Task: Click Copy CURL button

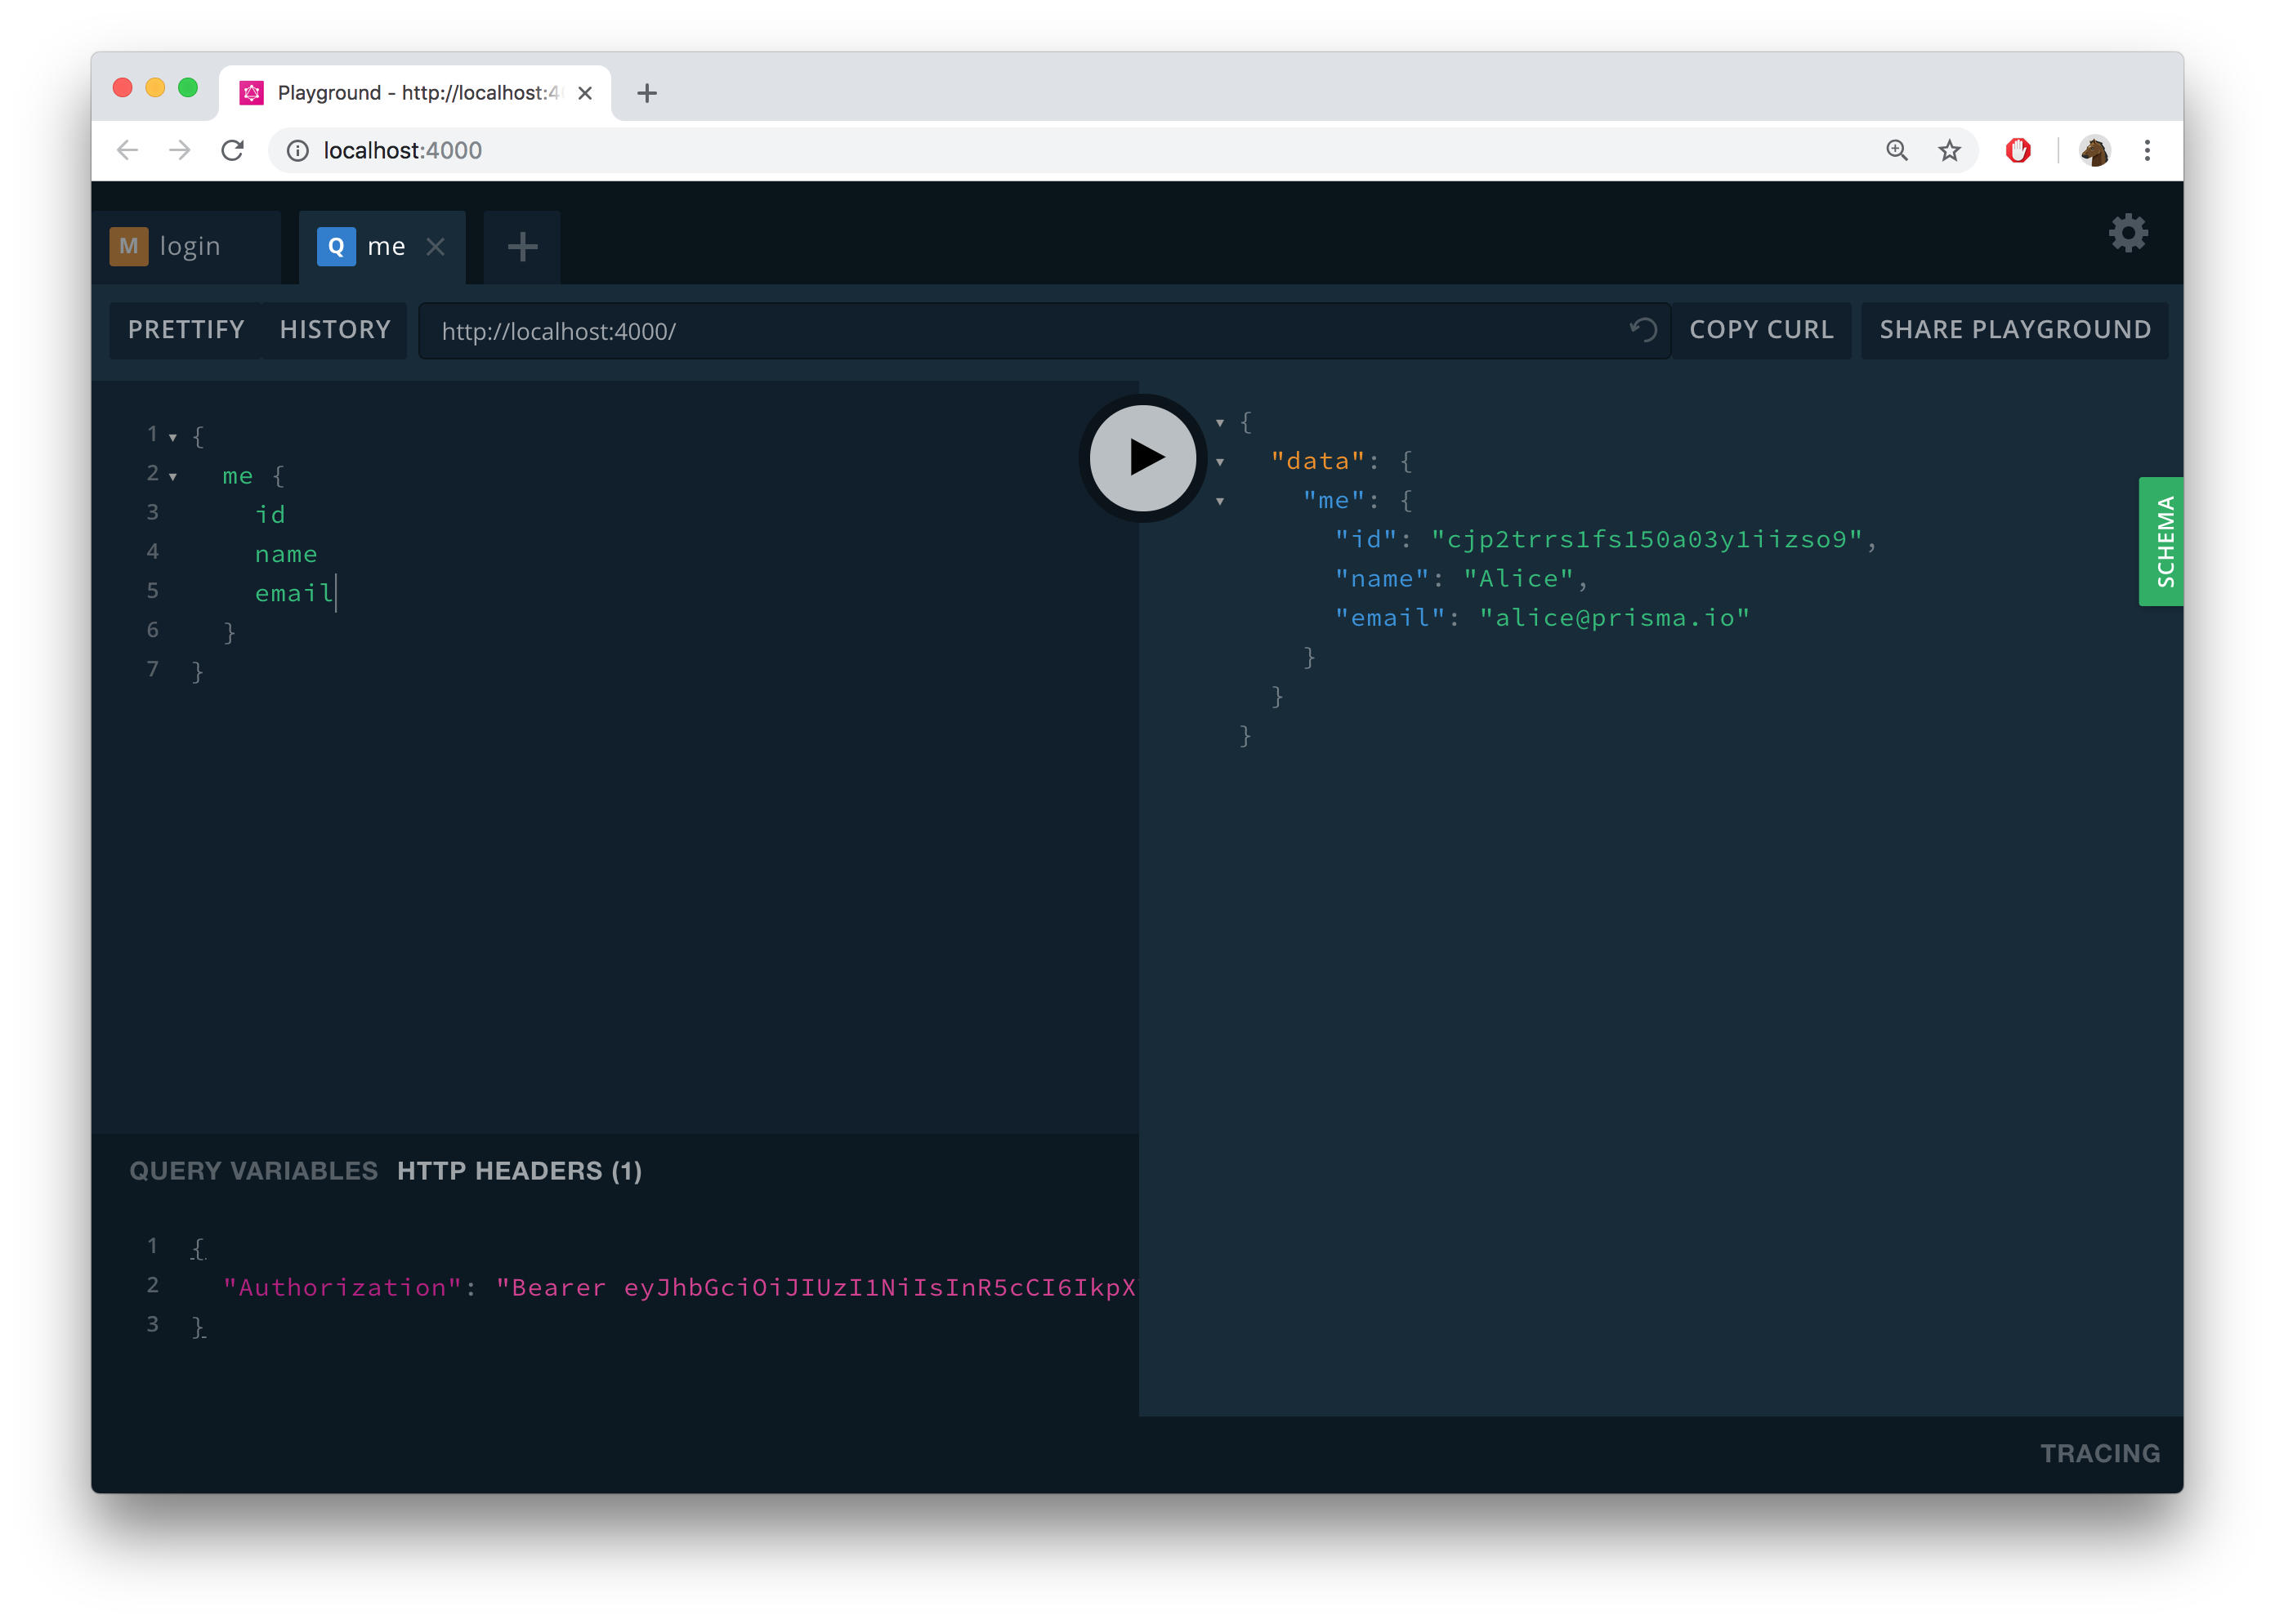Action: 1761,329
